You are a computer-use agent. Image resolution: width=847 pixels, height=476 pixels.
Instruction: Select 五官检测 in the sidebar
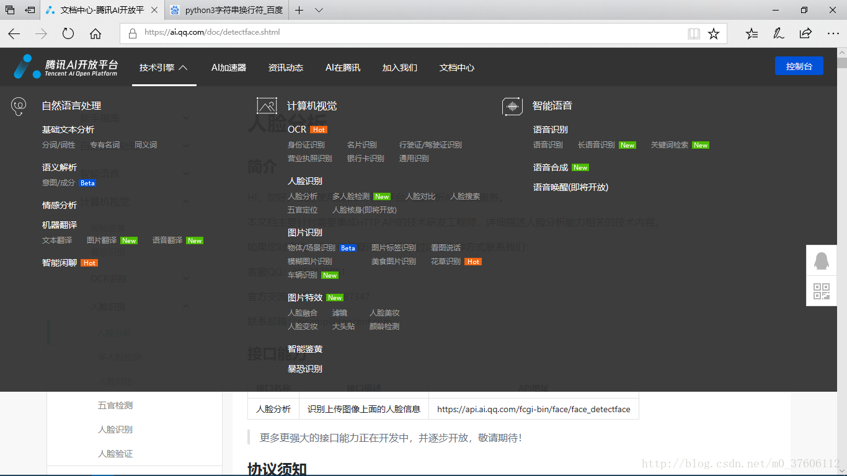(115, 405)
